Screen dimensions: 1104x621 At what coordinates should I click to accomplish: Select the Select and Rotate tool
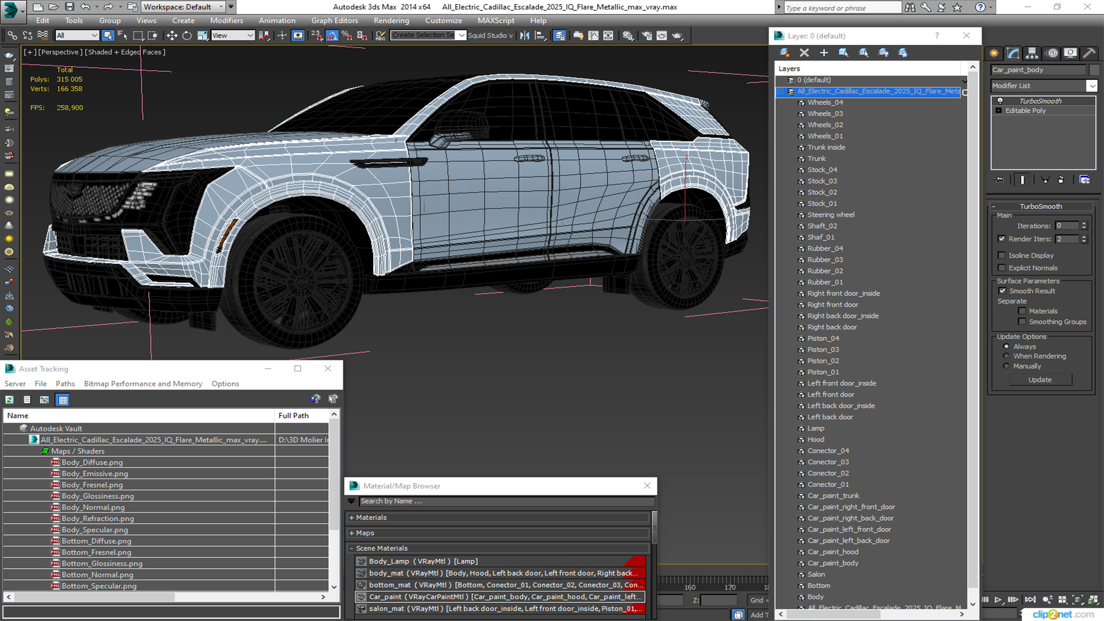point(186,36)
